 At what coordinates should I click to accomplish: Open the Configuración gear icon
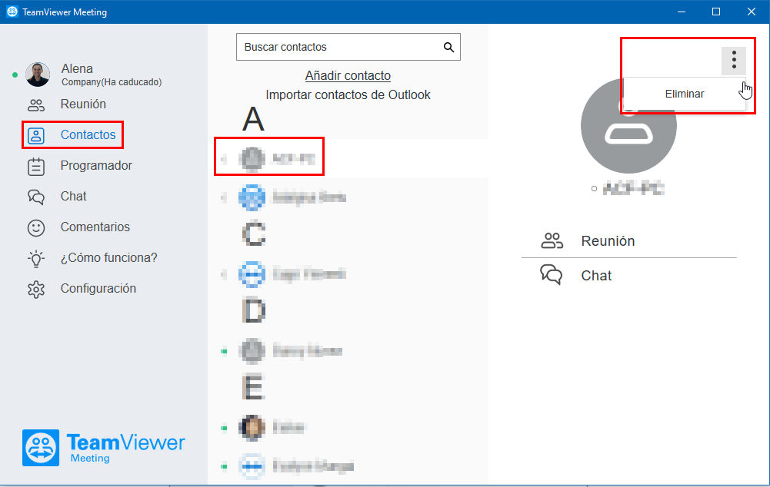tap(36, 290)
